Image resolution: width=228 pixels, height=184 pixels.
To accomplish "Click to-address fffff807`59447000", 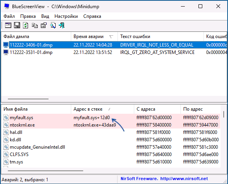I will point(201,125).
